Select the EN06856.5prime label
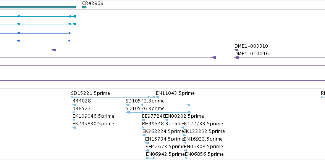Screen dimensions: 325x160 [204, 154]
